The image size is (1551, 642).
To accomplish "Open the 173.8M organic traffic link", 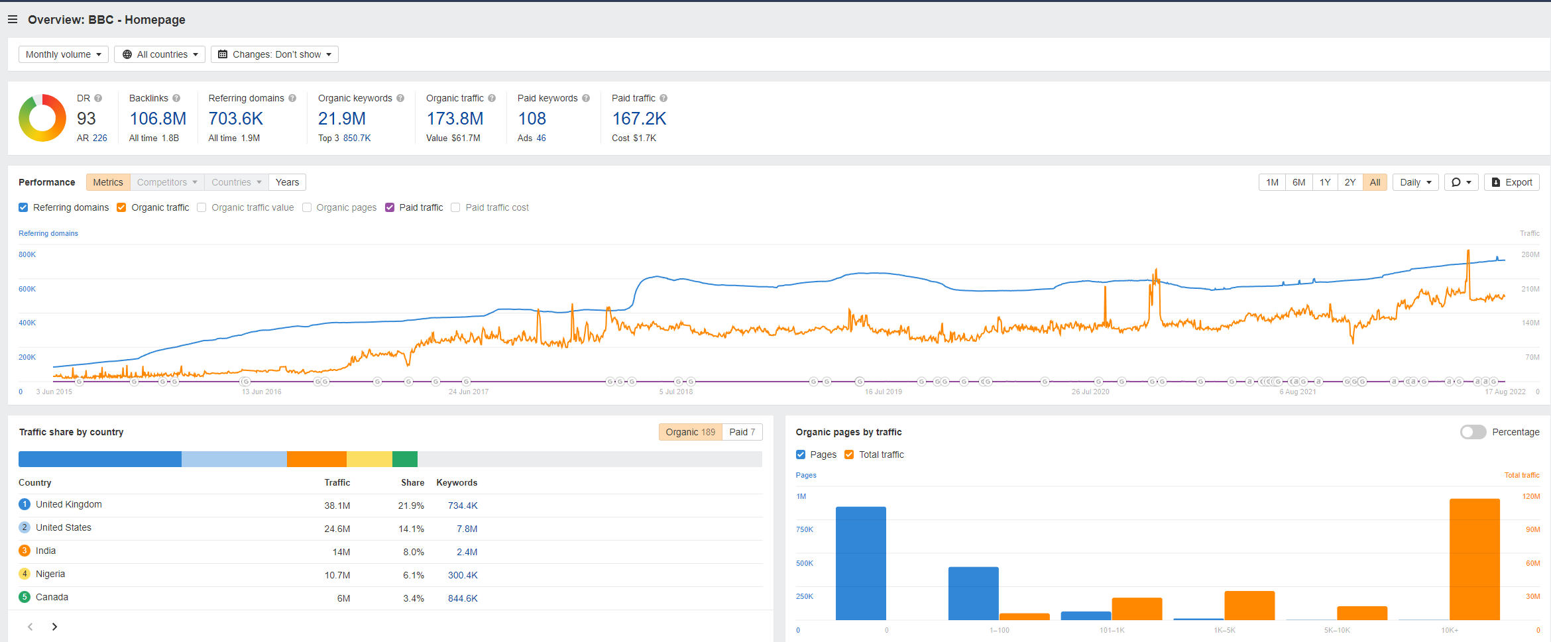I will click(x=455, y=119).
